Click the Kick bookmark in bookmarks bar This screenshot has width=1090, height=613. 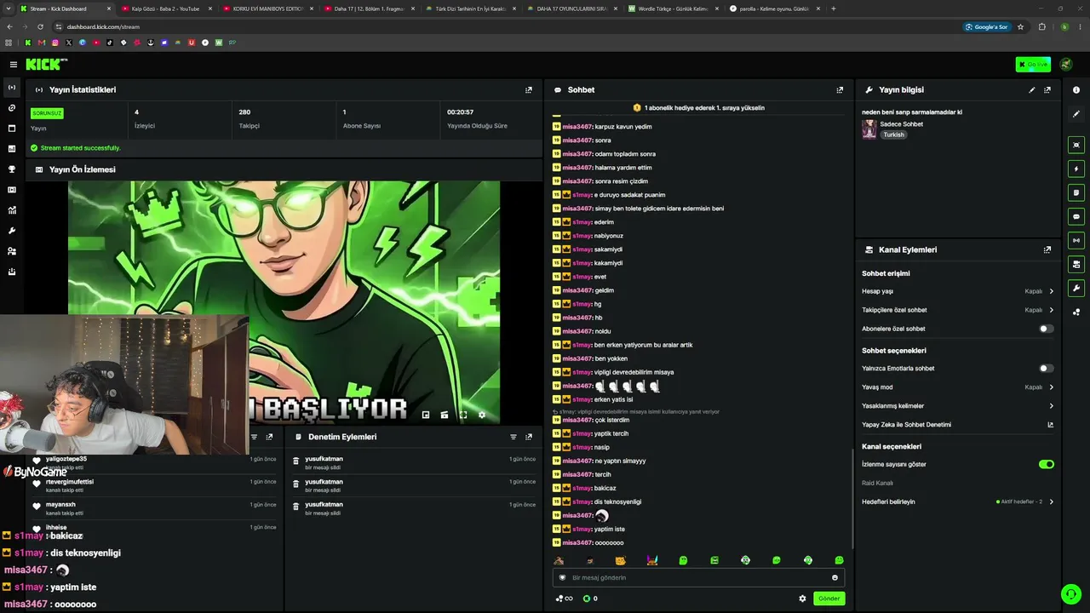click(28, 42)
